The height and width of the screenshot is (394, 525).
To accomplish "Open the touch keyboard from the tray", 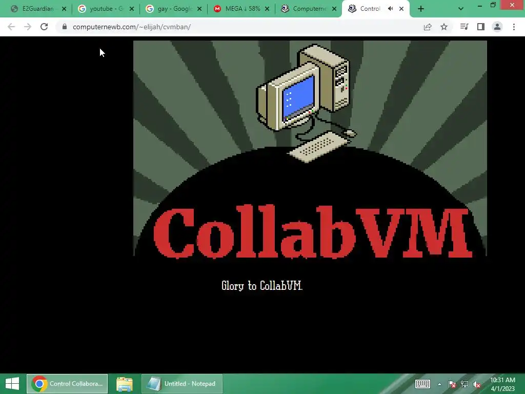I will pos(422,384).
